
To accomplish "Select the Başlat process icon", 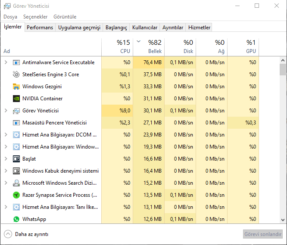I will point(17,159).
